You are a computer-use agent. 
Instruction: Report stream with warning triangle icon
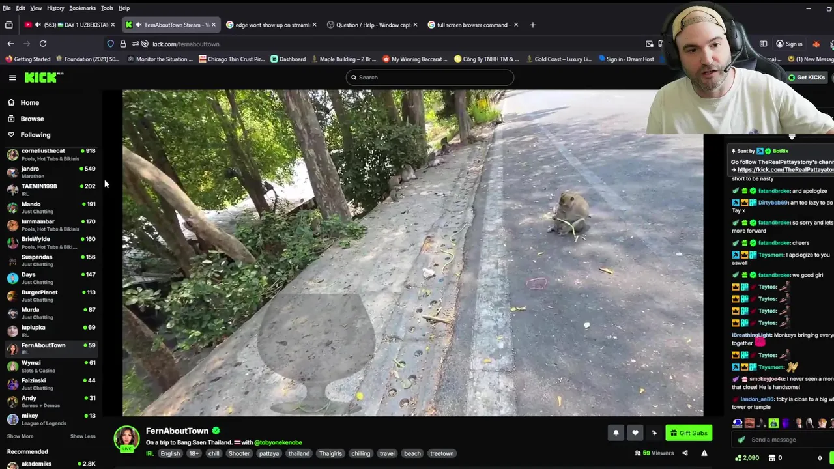(704, 453)
